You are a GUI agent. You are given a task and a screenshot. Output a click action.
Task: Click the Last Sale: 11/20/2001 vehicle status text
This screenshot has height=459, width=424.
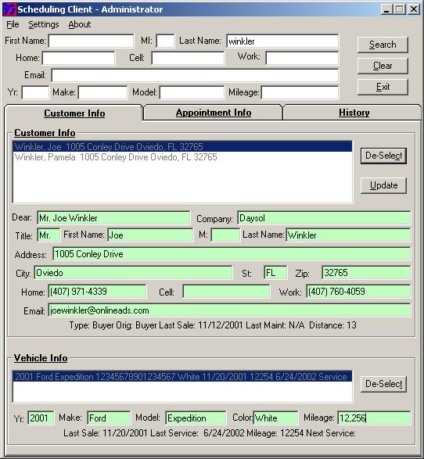point(210,433)
